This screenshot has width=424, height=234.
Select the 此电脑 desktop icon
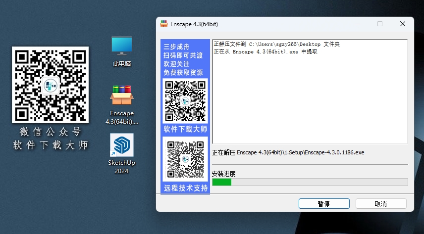click(122, 51)
